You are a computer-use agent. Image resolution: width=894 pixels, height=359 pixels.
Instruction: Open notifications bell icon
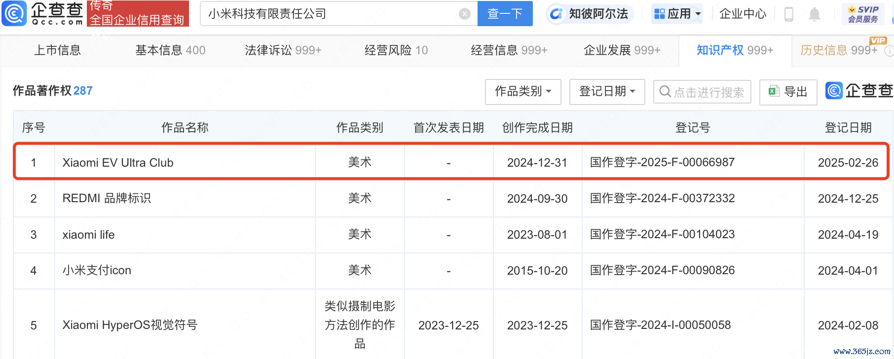coord(815,14)
